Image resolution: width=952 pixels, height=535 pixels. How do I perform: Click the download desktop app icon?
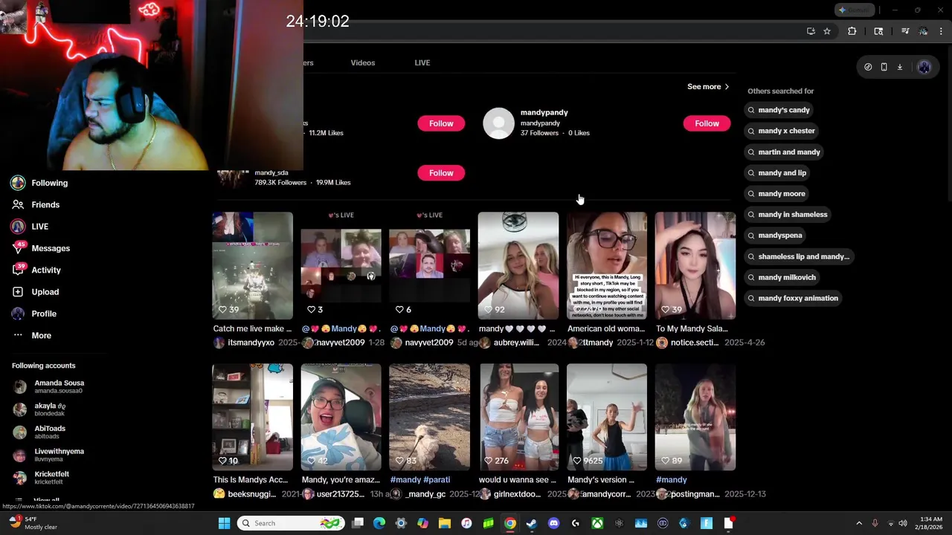click(899, 67)
